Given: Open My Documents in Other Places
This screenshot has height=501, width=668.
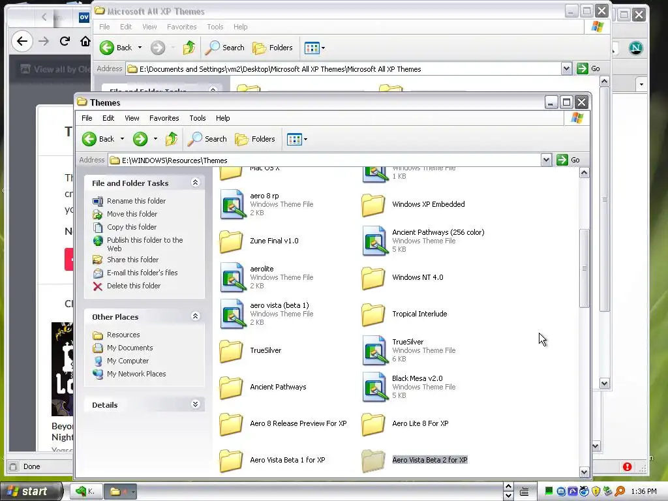Looking at the screenshot, I should 130,348.
